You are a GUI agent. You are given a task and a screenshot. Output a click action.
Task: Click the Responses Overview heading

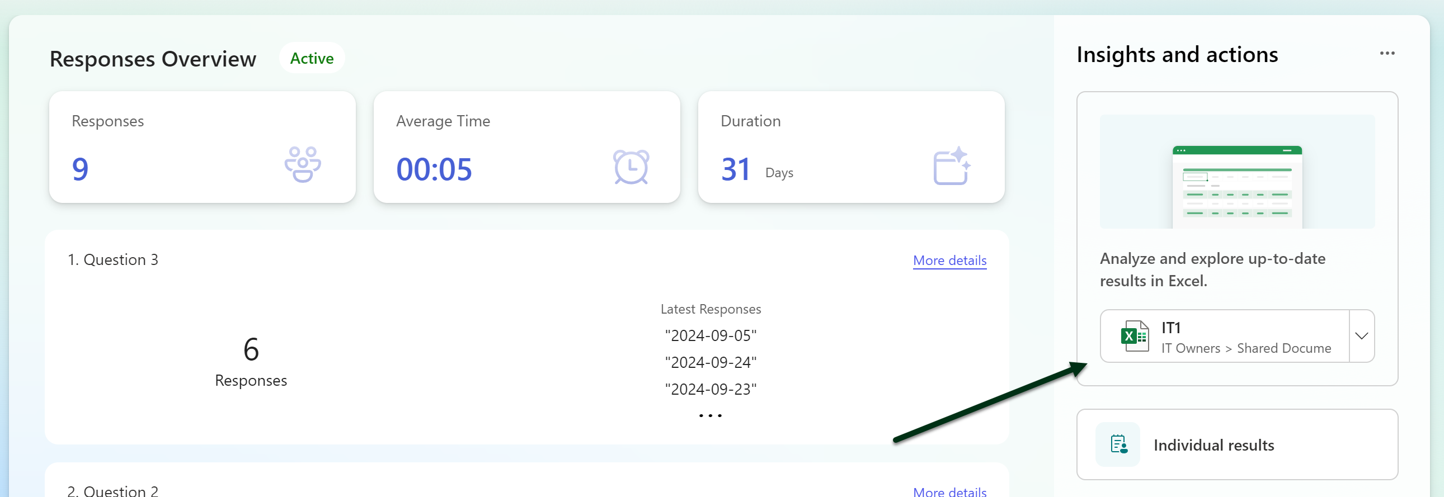pyautogui.click(x=153, y=59)
